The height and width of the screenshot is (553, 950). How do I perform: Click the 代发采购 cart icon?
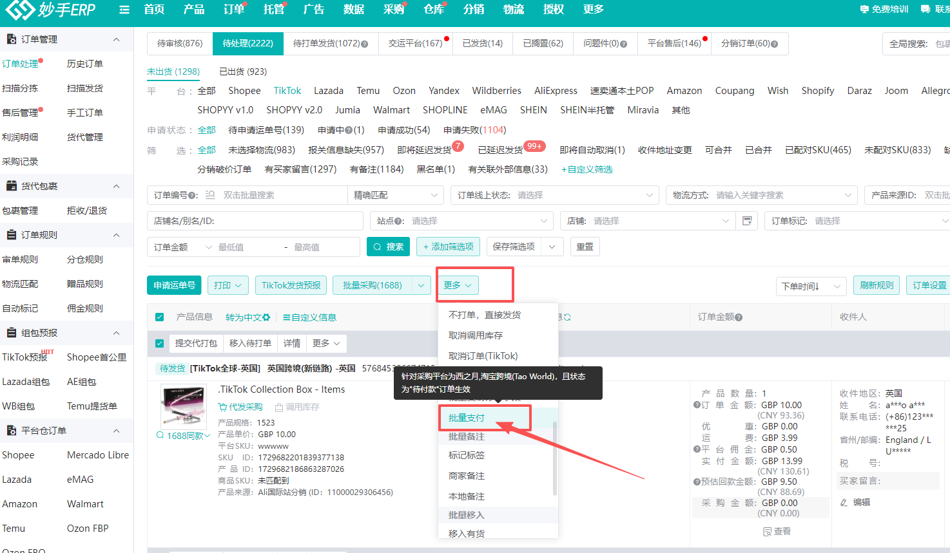pyautogui.click(x=222, y=407)
